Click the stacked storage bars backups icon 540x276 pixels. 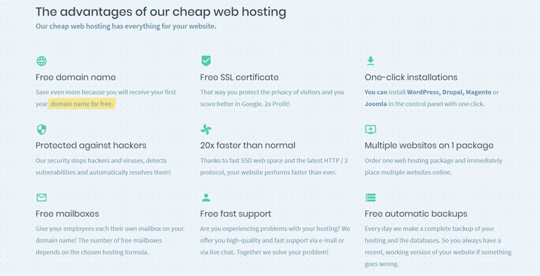point(370,197)
